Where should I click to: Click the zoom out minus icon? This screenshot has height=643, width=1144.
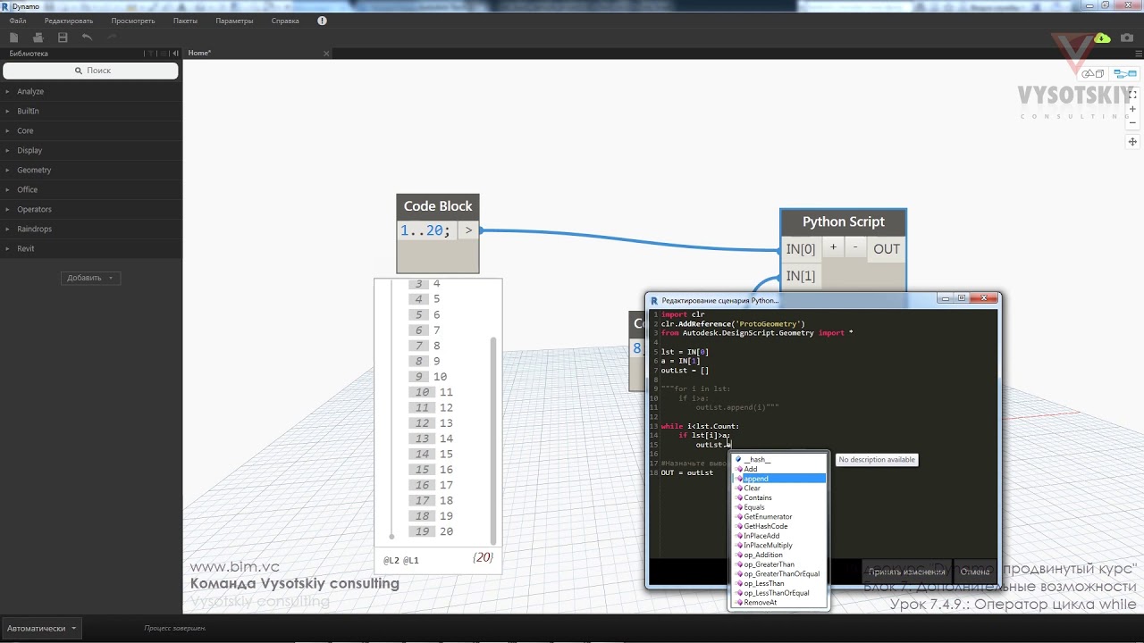point(1132,122)
